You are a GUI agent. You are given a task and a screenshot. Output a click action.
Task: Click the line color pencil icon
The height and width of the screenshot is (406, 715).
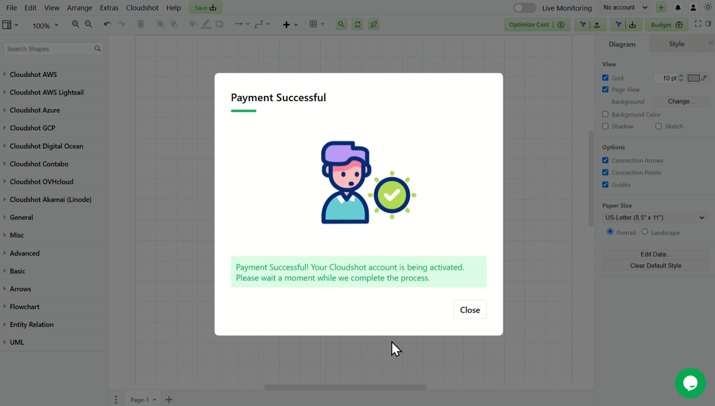pos(206,24)
